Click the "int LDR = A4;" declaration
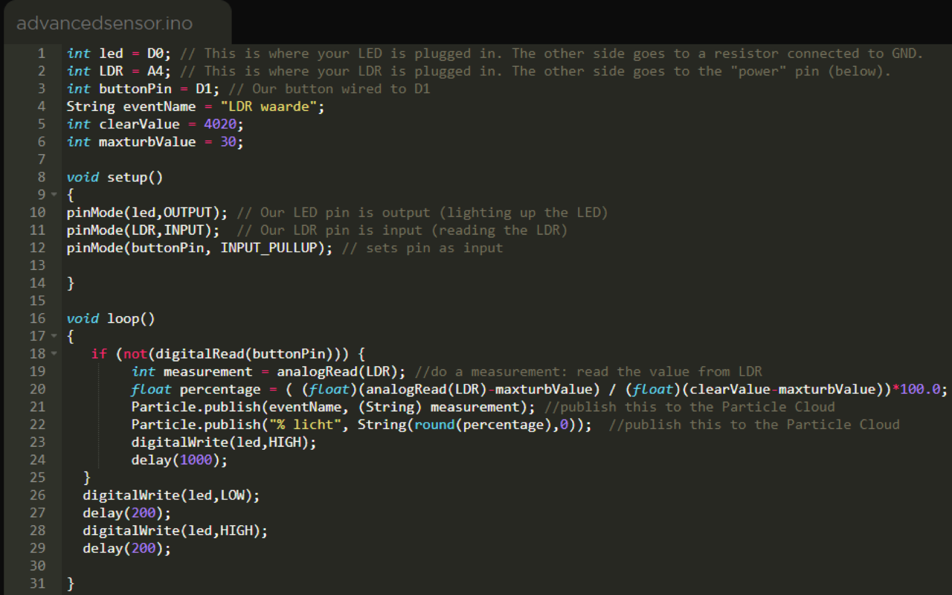The width and height of the screenshot is (952, 595). coord(119,72)
